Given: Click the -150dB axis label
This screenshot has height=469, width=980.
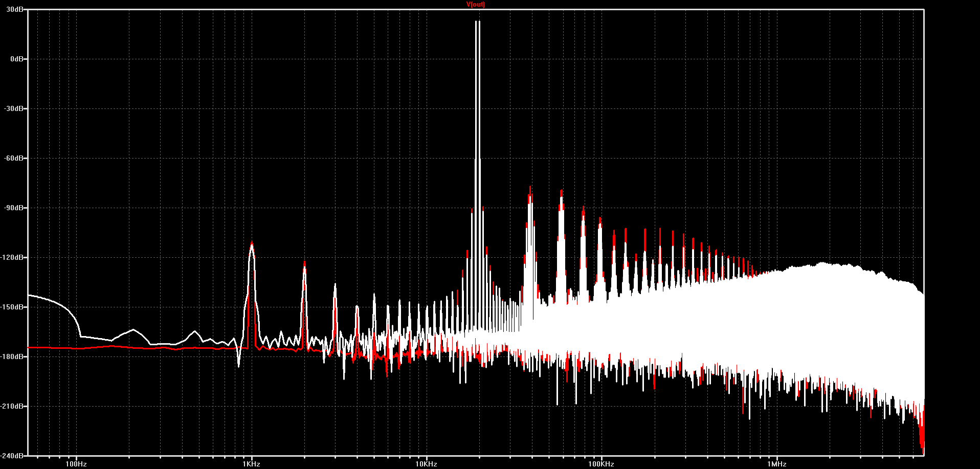Looking at the screenshot, I should point(12,307).
